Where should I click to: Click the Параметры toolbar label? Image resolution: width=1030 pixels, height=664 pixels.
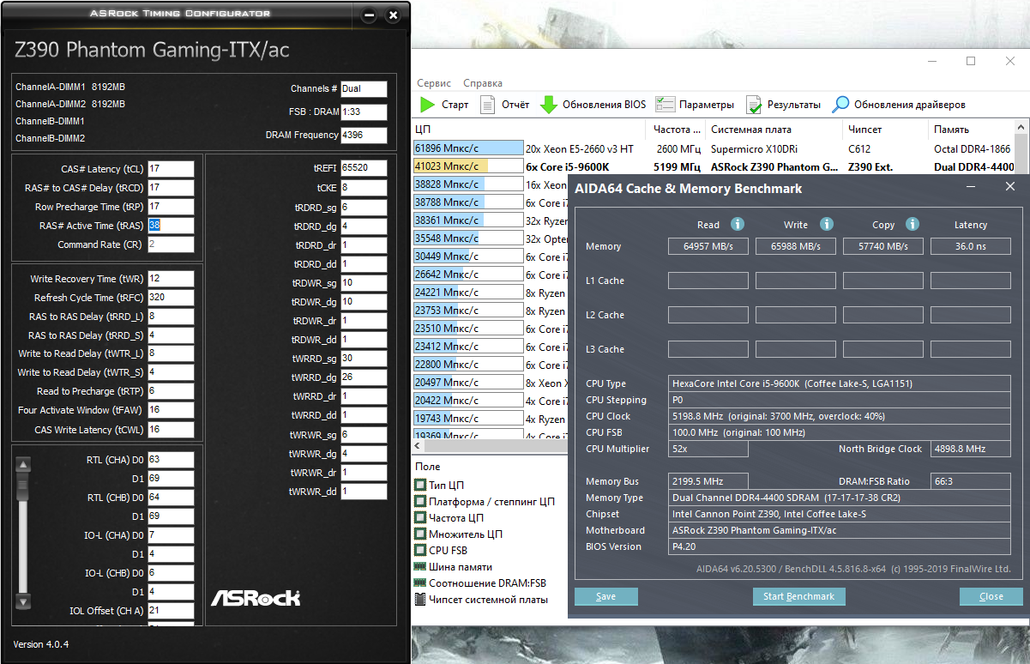click(707, 105)
